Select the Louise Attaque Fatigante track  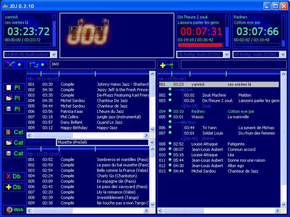219,144
